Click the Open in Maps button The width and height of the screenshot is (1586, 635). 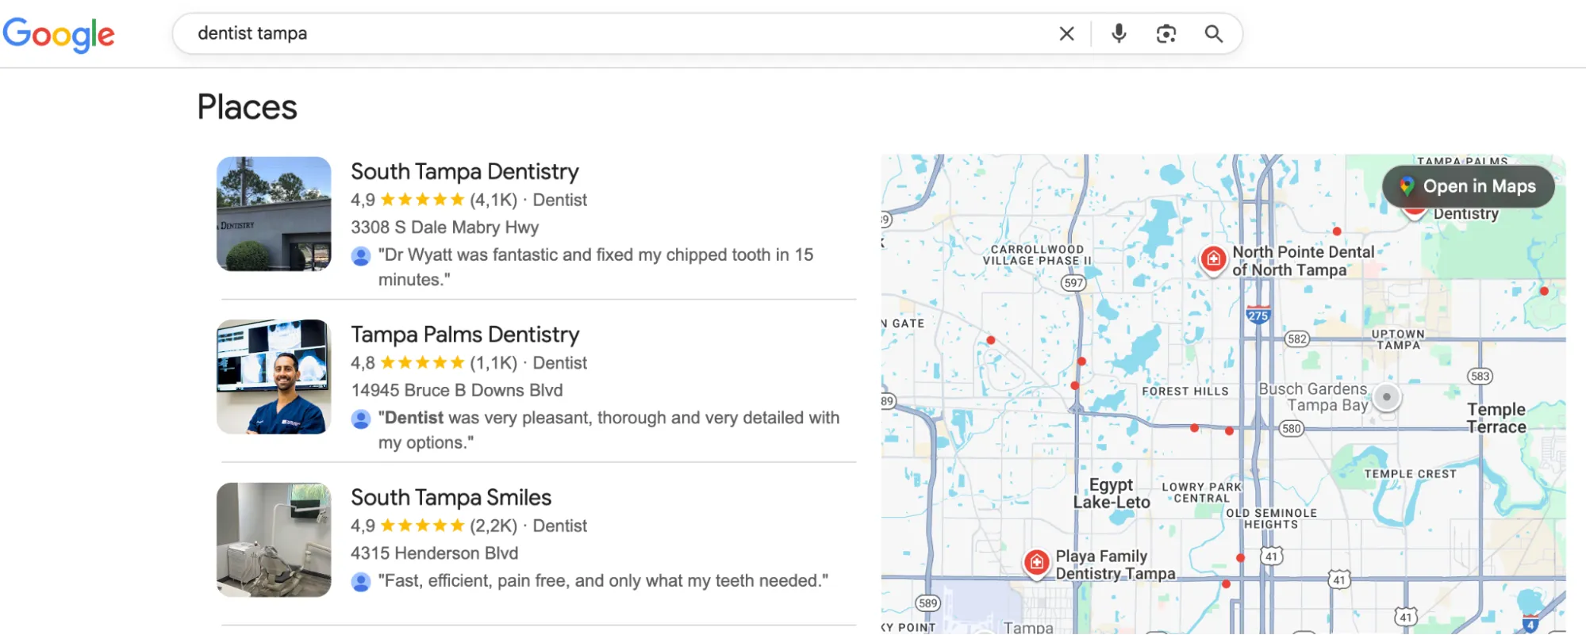pos(1468,186)
